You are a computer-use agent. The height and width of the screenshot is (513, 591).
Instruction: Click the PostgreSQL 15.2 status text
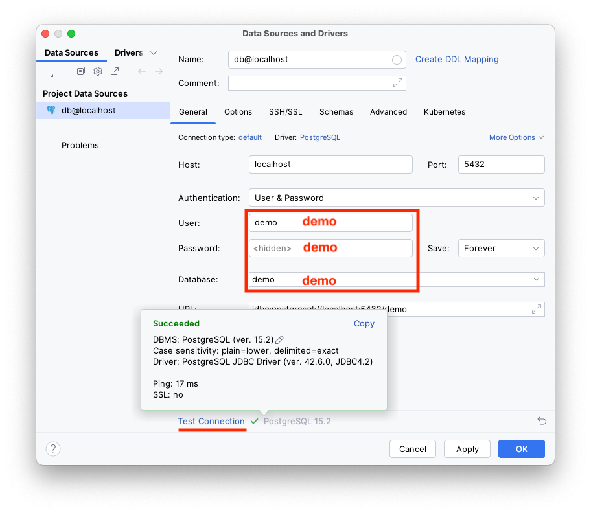tap(297, 421)
